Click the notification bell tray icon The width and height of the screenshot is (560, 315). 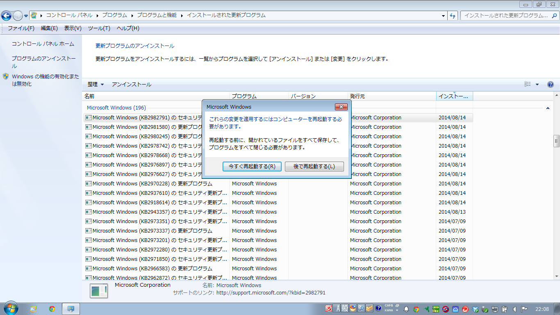pyautogui.click(x=406, y=309)
